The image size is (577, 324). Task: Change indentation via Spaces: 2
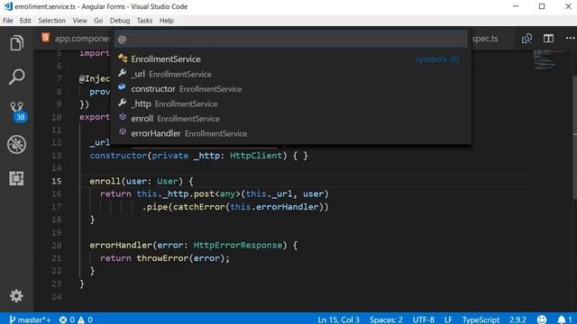click(x=386, y=319)
